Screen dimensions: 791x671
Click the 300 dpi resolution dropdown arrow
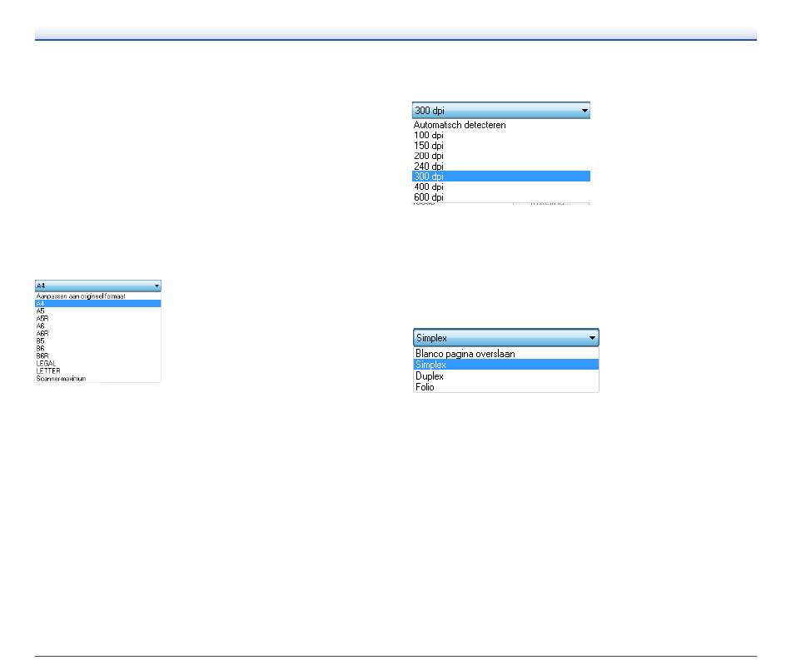pos(584,111)
